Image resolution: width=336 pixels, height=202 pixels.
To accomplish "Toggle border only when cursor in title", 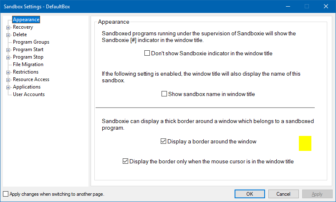I will (125, 161).
